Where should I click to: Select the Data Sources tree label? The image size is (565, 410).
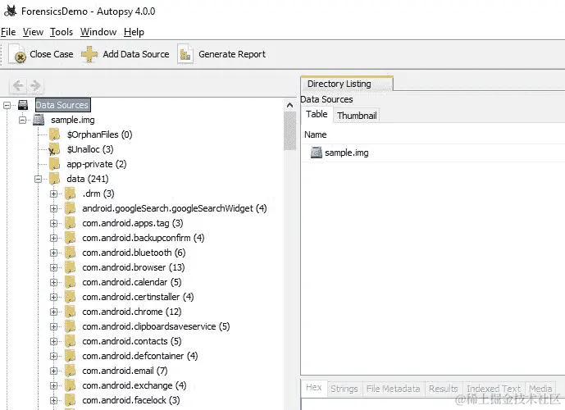(x=62, y=105)
